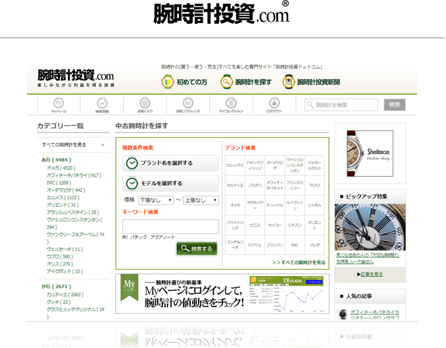The width and height of the screenshot is (446, 348).
Task: Select the タグホイヤー brand cell
Action: [x=255, y=205]
